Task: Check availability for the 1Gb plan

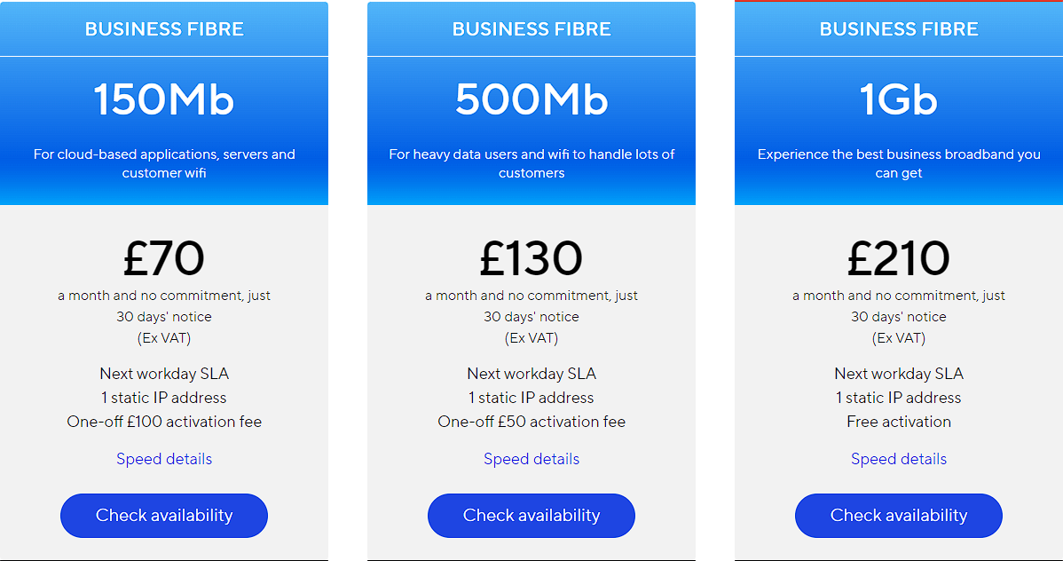Action: (x=899, y=516)
